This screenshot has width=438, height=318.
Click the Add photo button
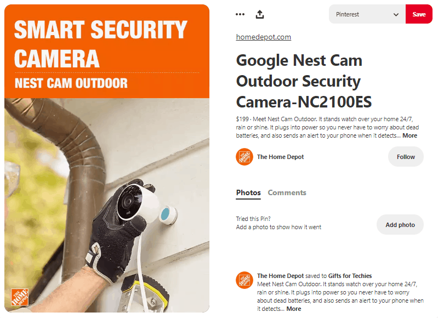400,225
